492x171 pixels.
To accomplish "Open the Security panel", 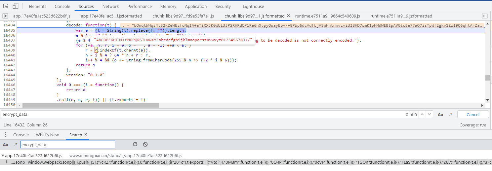I will click(x=223, y=6).
